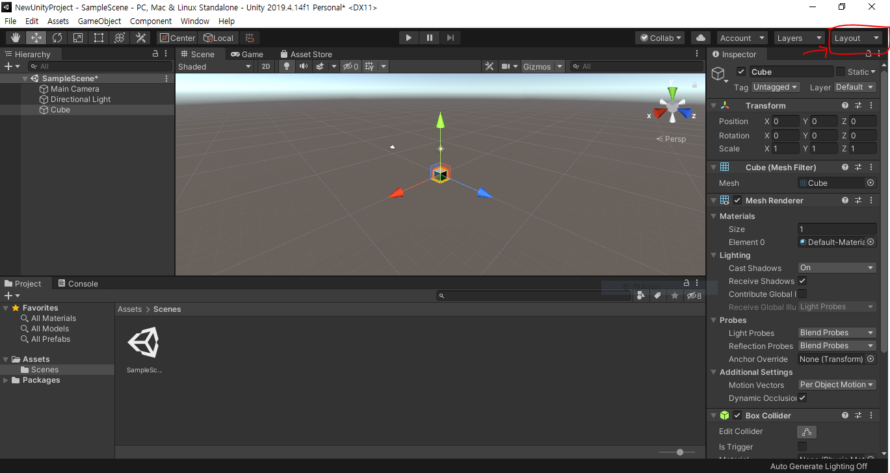Enable Is Trigger checkbox
Viewport: 890px width, 473px height.
point(802,446)
